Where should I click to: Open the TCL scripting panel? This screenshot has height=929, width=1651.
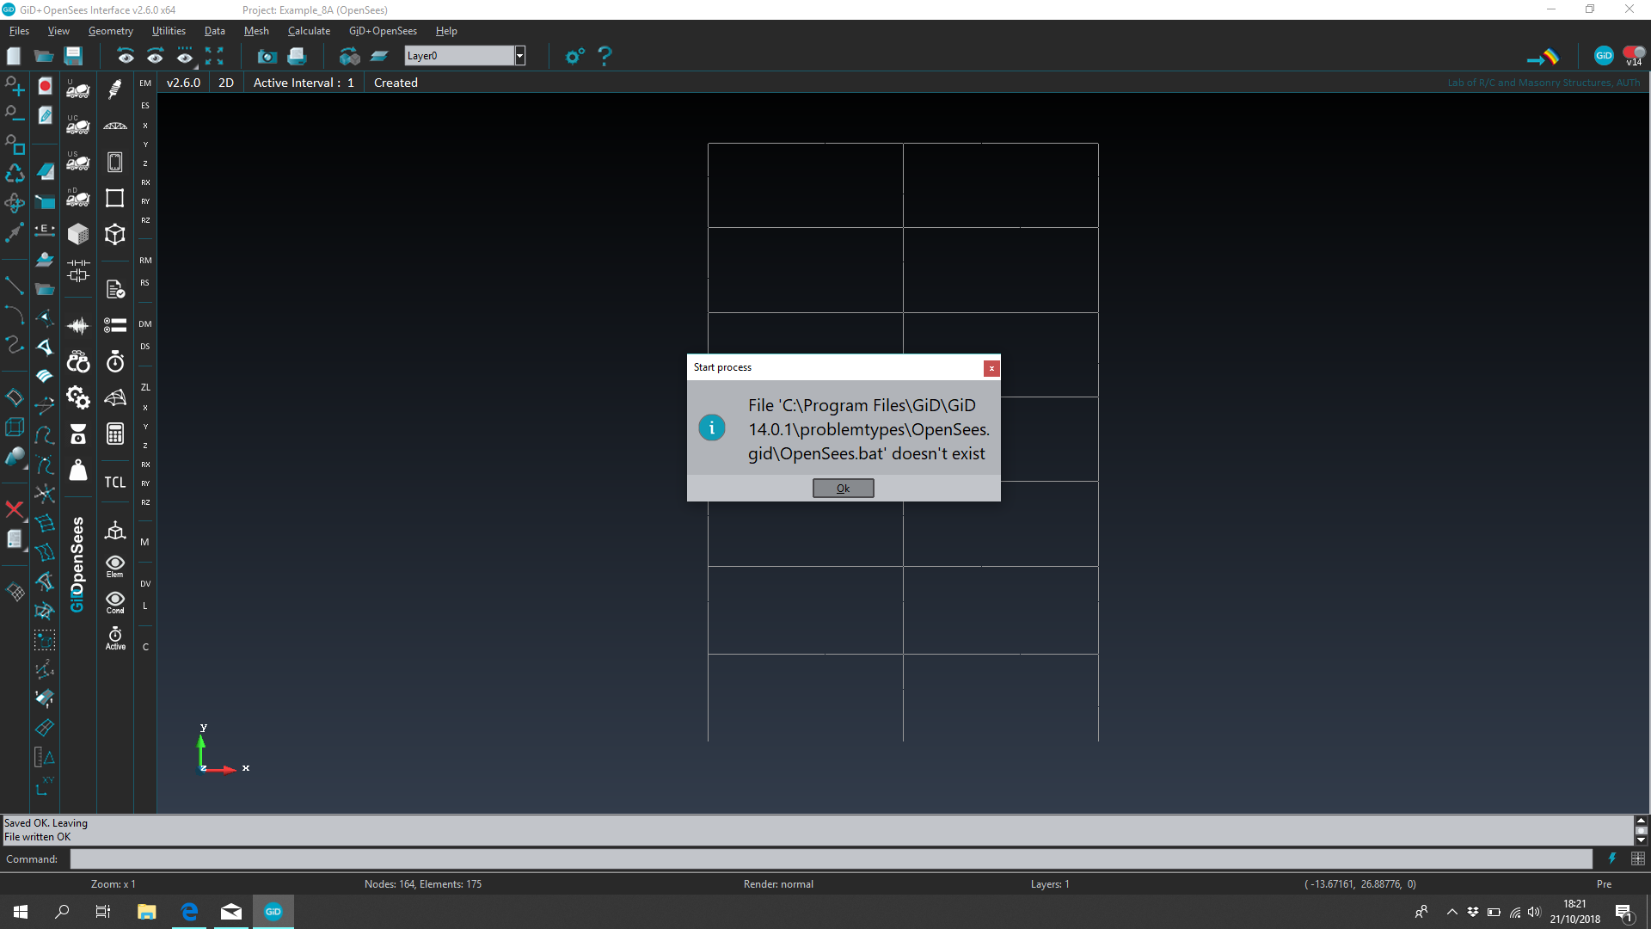114,482
